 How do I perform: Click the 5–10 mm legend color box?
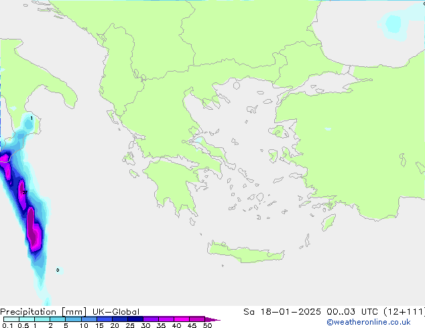coord(73,319)
